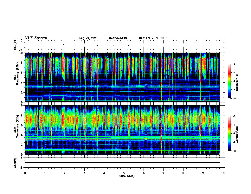Screen dimensions: 251x194
Task: Select the date text "Sep. 29, 2023"
Action: 88,38
